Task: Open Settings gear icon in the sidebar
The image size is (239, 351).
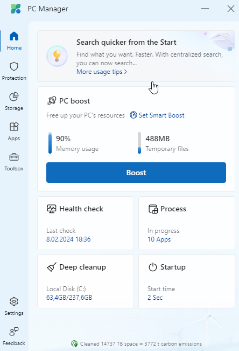Action: tap(14, 301)
